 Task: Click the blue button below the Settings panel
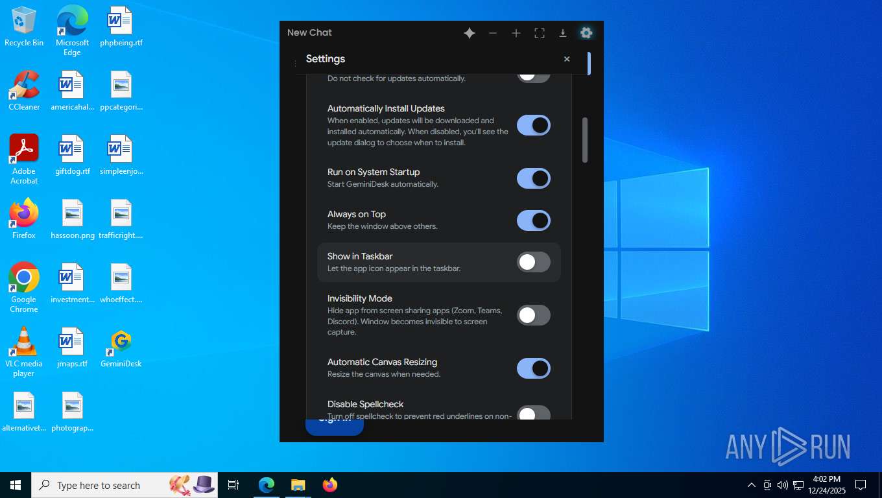click(x=335, y=427)
